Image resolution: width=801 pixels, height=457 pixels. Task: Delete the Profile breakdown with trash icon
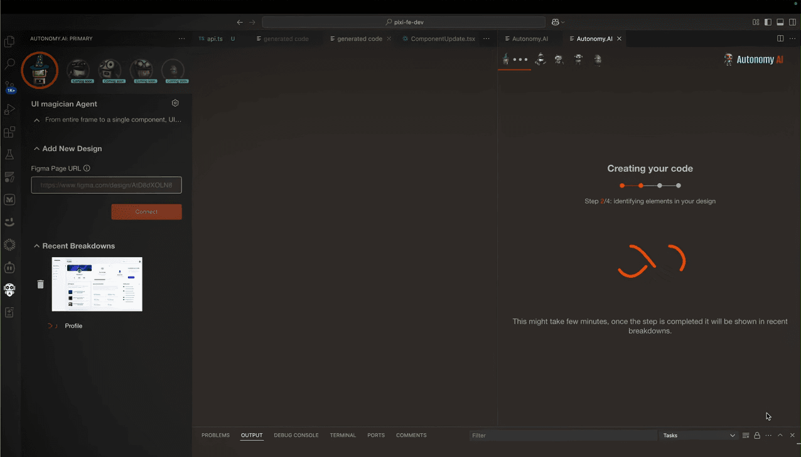point(40,284)
